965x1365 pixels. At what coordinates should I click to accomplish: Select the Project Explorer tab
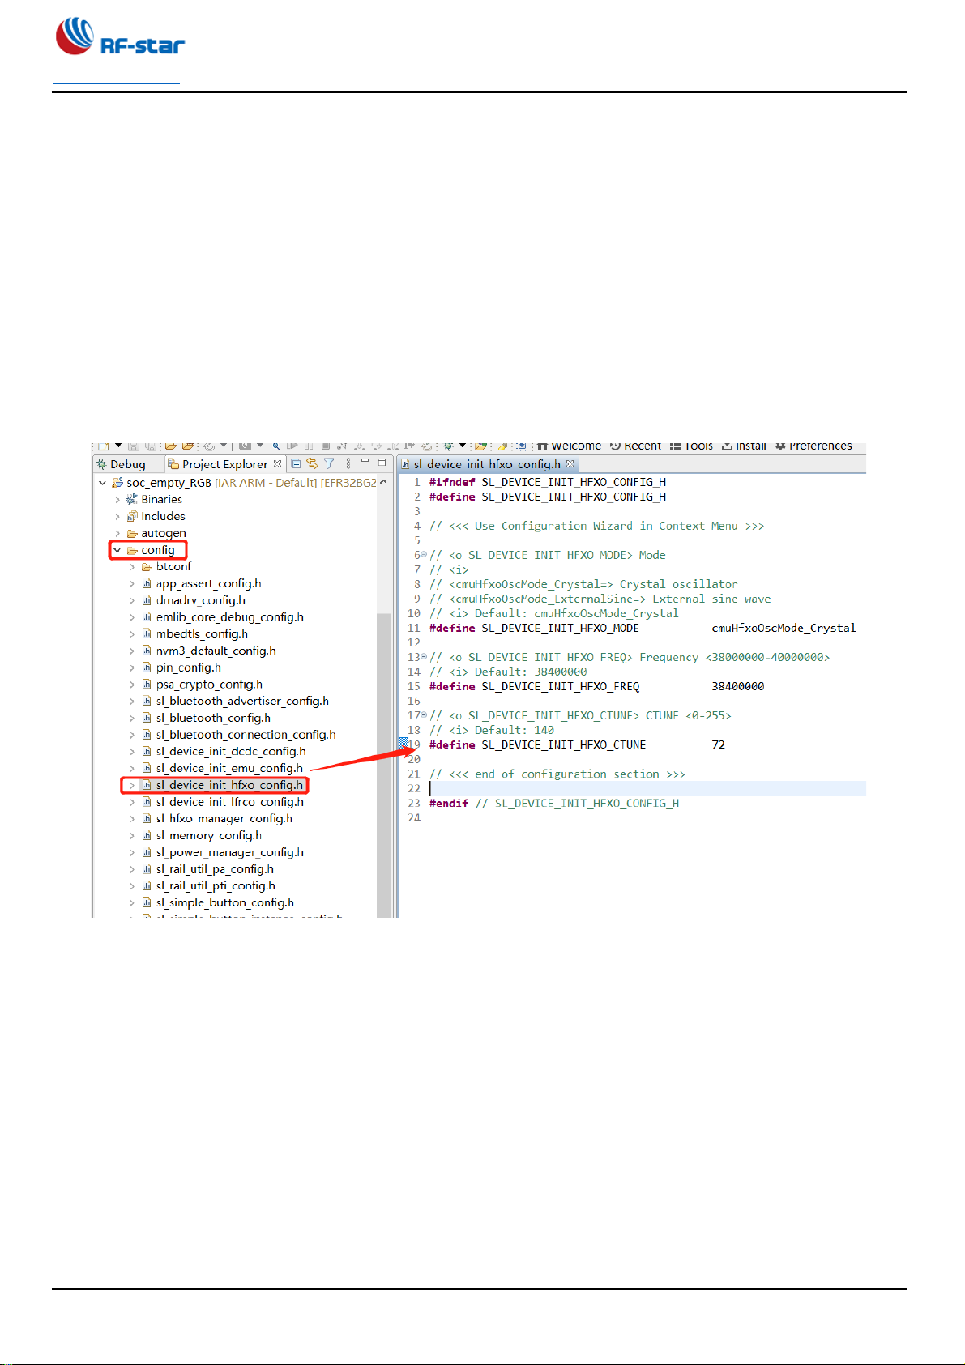pos(224,464)
